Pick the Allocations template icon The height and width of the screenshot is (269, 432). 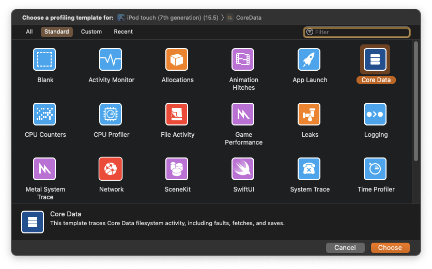point(177,59)
